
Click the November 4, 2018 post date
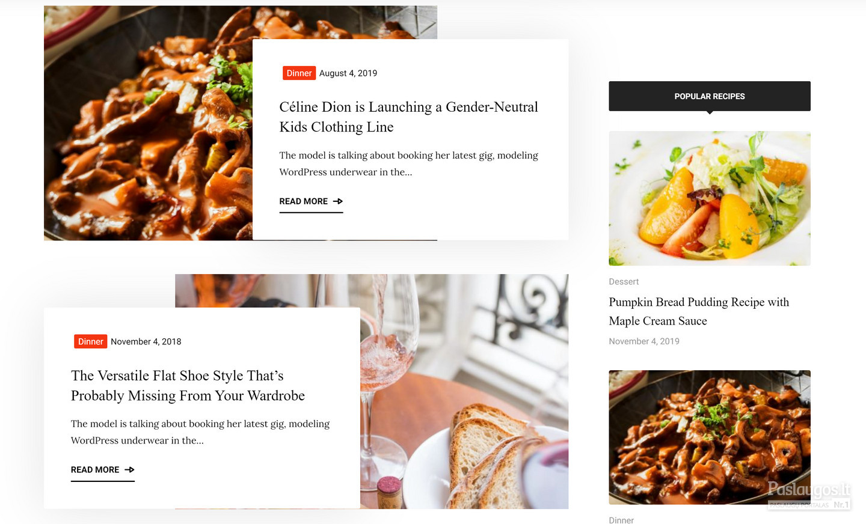146,342
